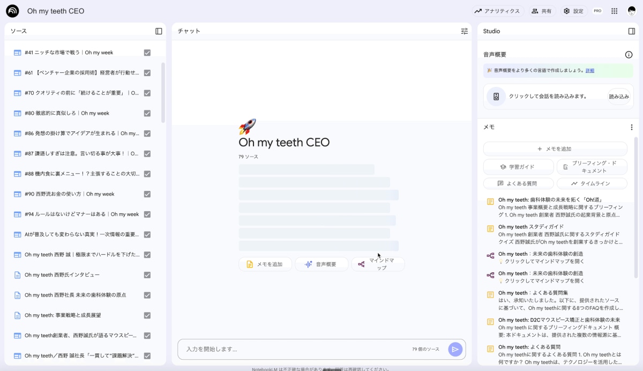Toggle the checkbox for Oh my teeth 西野氏インタビュー
This screenshot has width=643, height=371.
pyautogui.click(x=146, y=275)
